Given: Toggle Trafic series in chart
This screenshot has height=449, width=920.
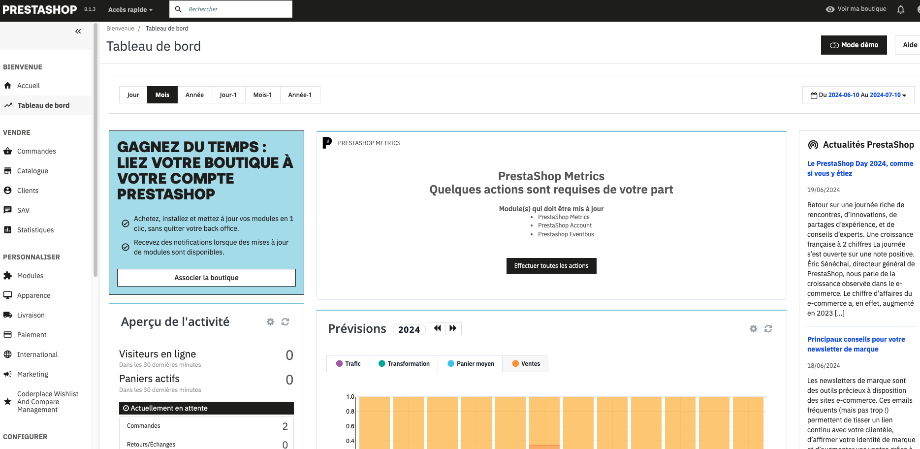Looking at the screenshot, I should tap(348, 364).
